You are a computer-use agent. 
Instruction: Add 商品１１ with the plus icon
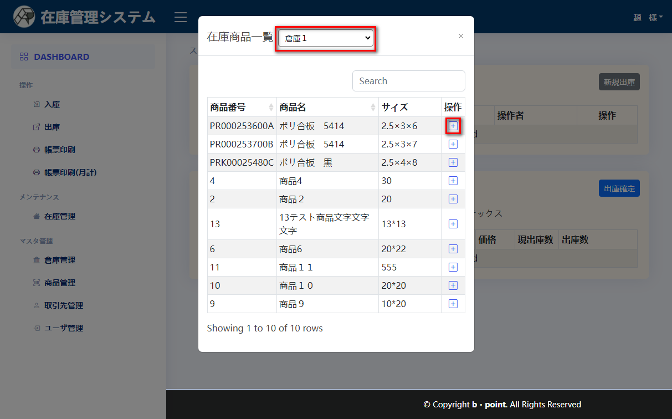(453, 267)
